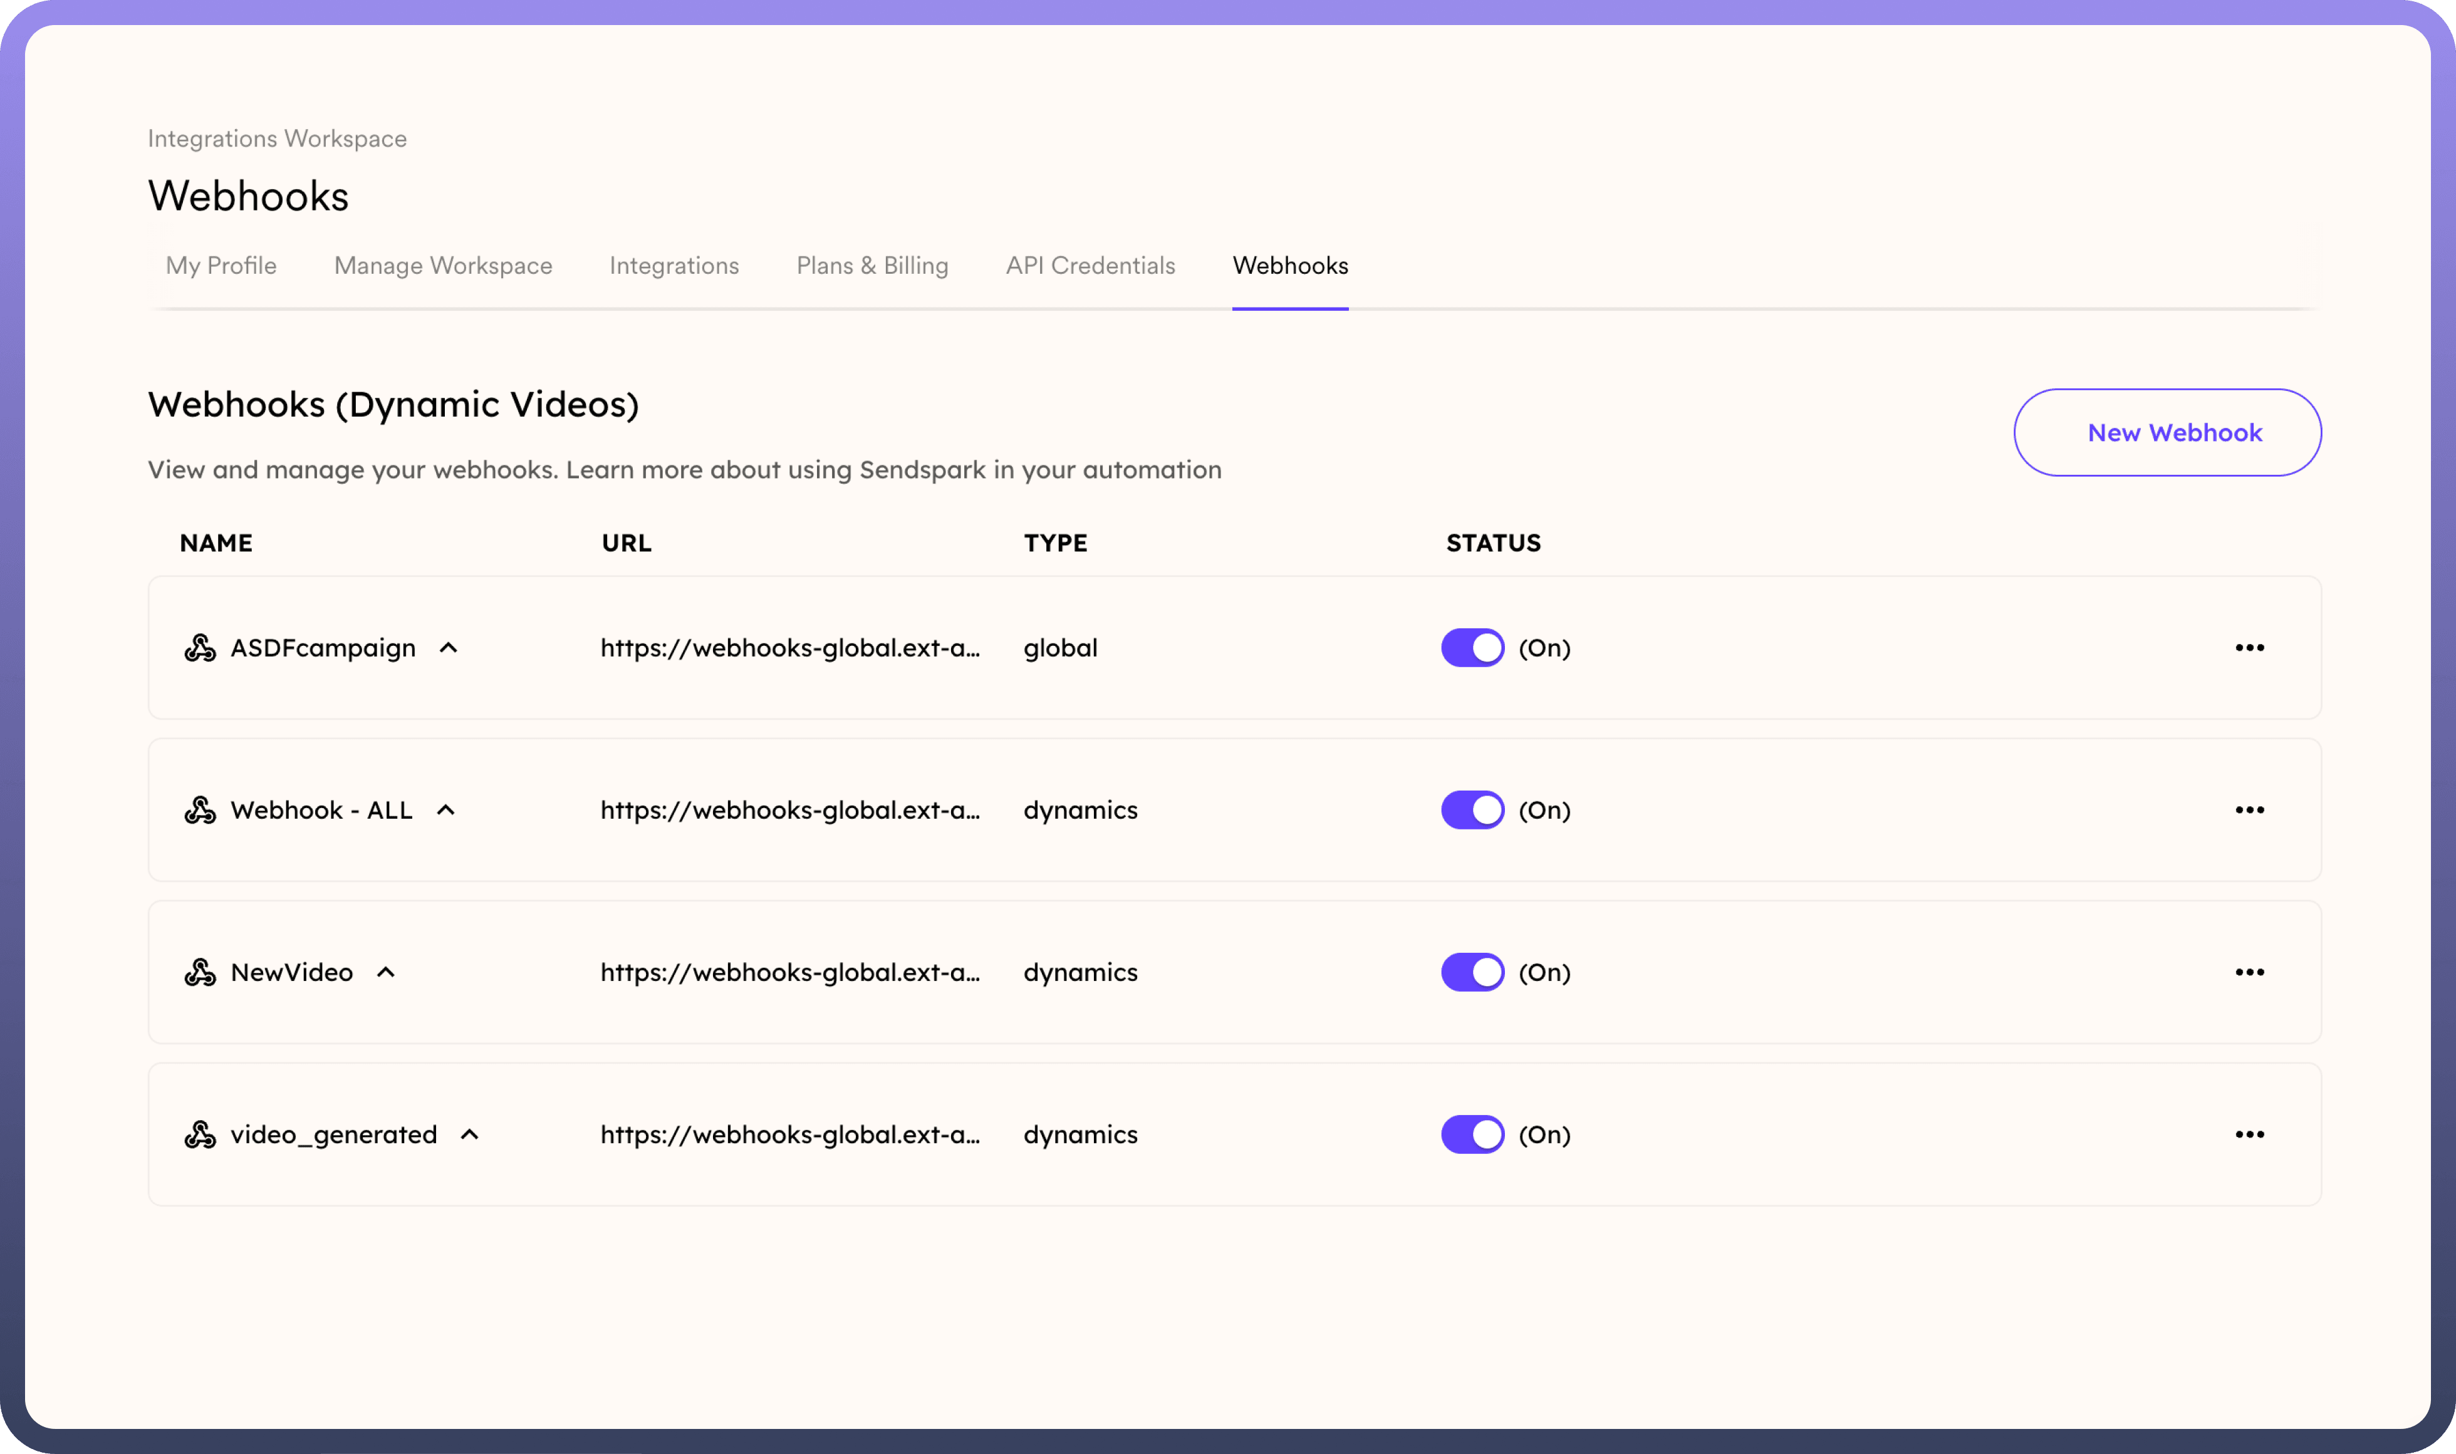Open three-dot options for NewVideo row
Image resolution: width=2456 pixels, height=1454 pixels.
[x=2249, y=972]
